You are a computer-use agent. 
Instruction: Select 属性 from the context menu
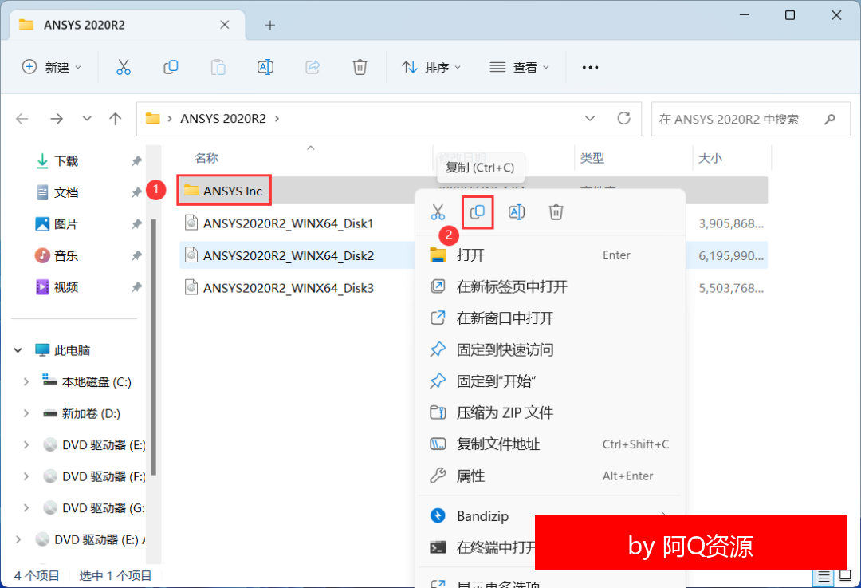click(x=470, y=476)
